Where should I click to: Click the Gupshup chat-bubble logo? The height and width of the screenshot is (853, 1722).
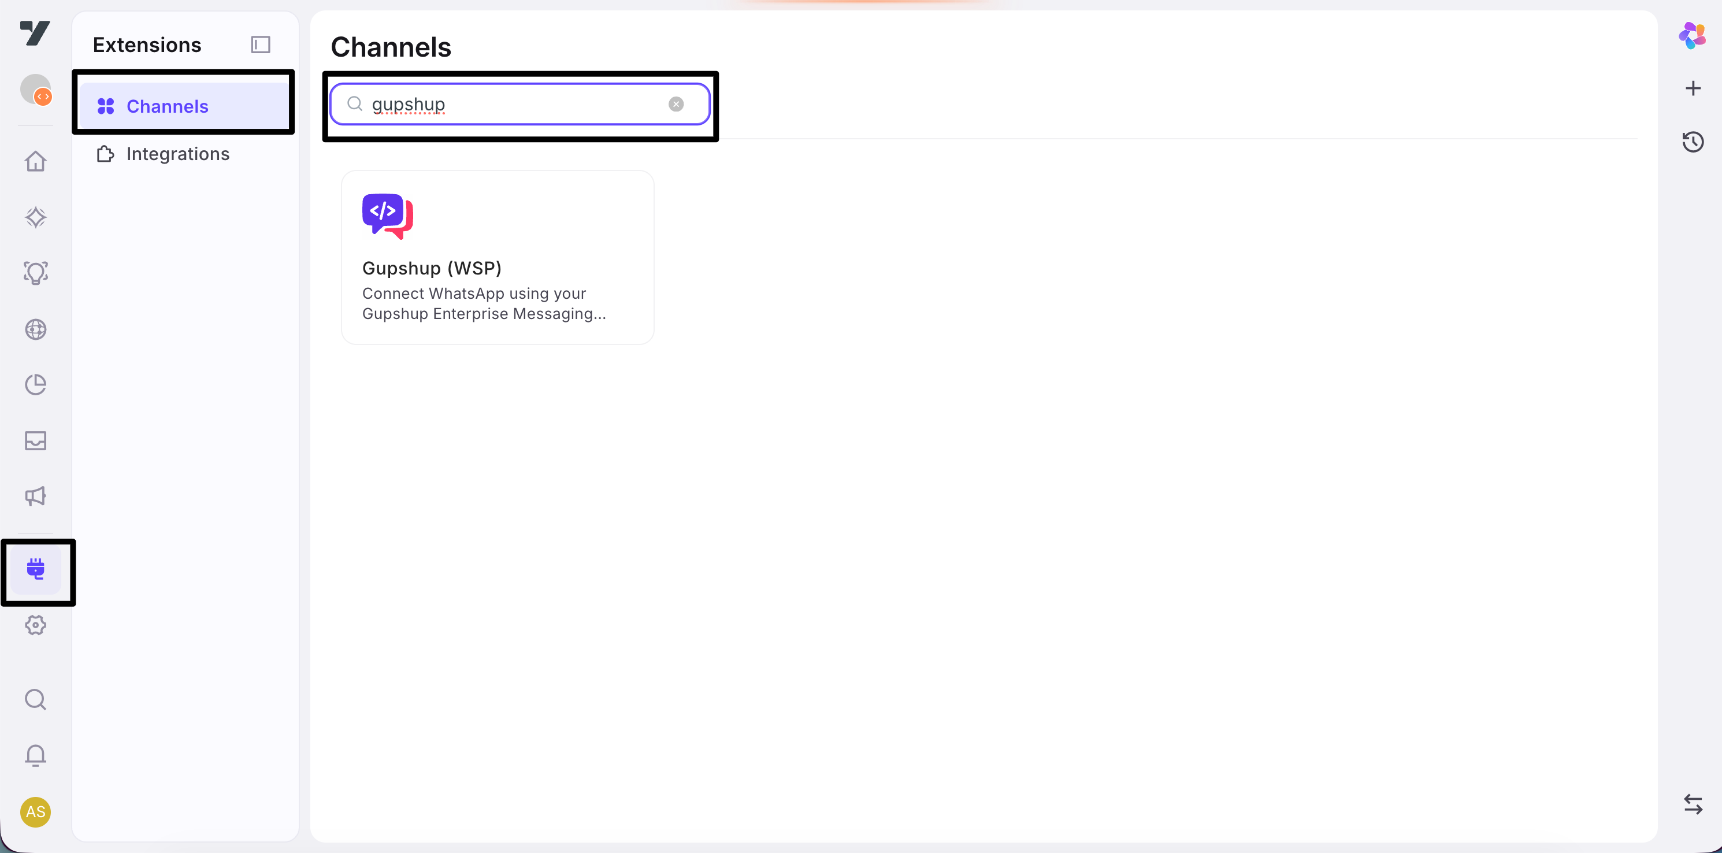[388, 216]
